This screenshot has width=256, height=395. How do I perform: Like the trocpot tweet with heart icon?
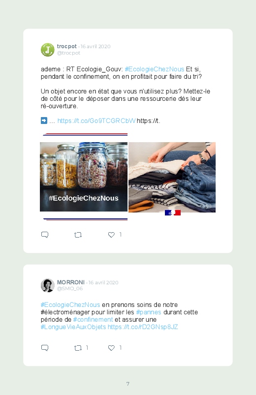111,235
